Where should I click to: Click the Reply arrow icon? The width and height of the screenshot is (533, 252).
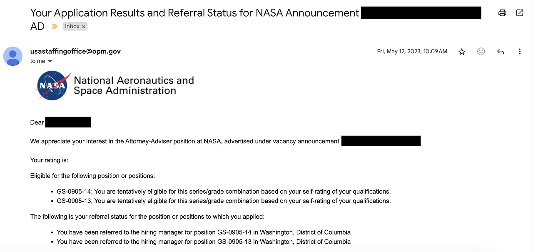click(x=501, y=52)
